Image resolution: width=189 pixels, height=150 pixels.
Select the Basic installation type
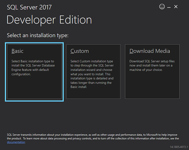pos(34,72)
